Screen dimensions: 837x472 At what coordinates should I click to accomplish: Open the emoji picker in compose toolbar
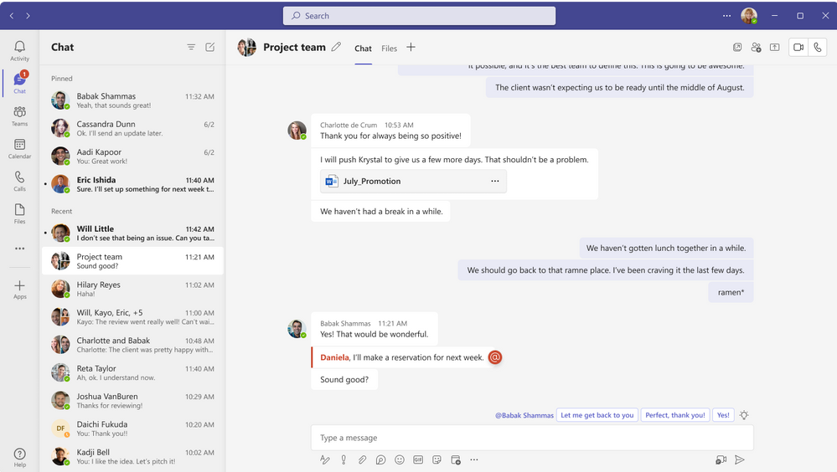(400, 459)
